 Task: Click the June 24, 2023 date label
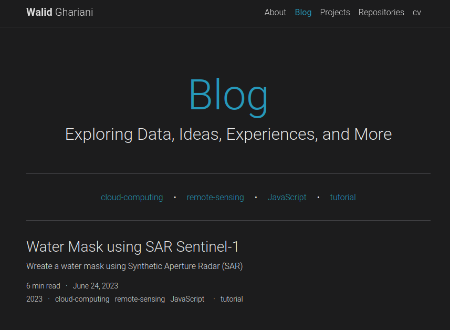point(96,285)
